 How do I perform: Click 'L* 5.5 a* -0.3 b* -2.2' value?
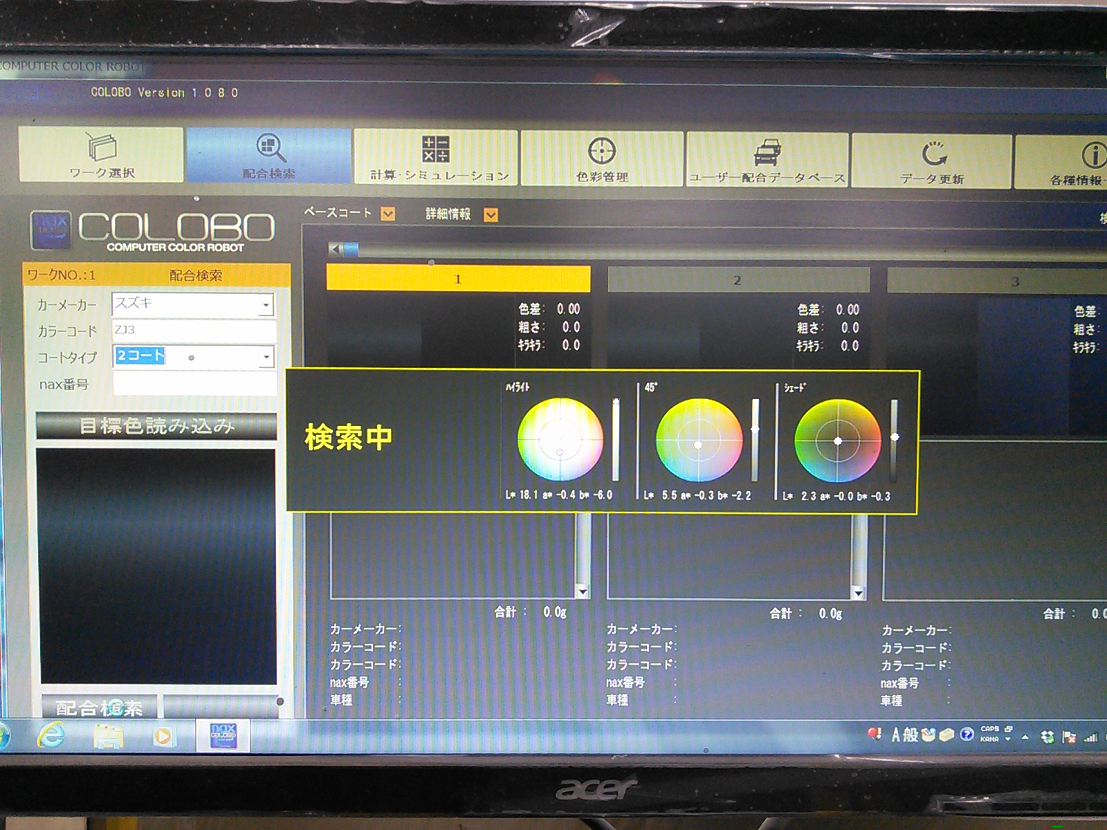pyautogui.click(x=697, y=496)
